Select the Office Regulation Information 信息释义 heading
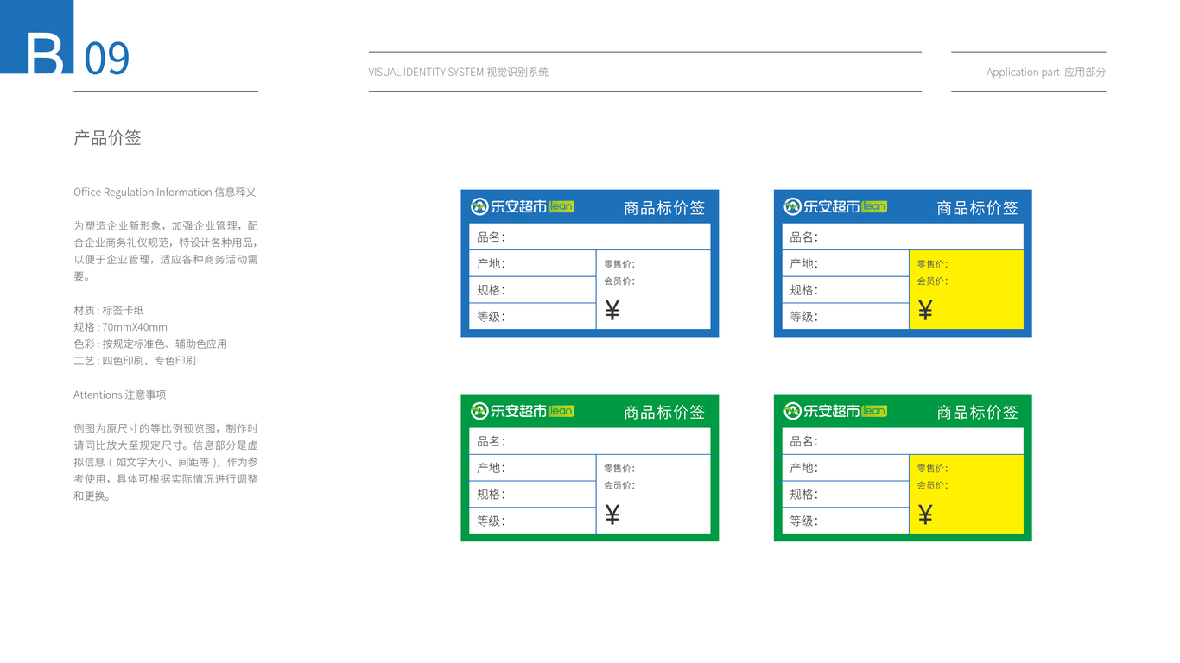This screenshot has height=663, width=1180. [165, 193]
